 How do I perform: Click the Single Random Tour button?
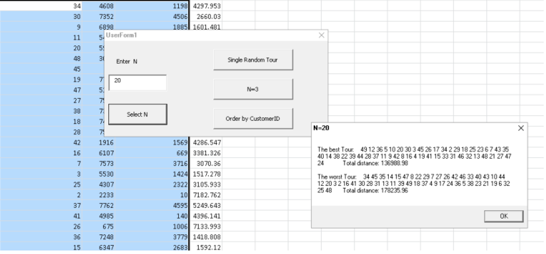click(253, 60)
